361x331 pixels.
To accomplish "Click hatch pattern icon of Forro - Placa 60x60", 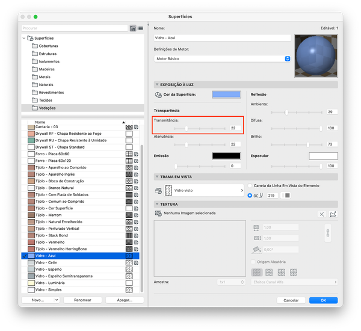I will [x=129, y=154].
